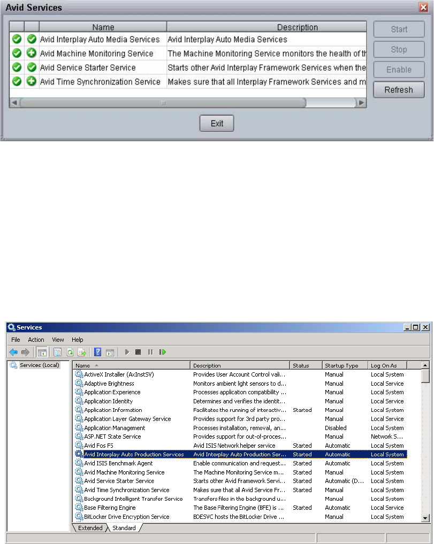Open the Action menu

click(x=36, y=340)
